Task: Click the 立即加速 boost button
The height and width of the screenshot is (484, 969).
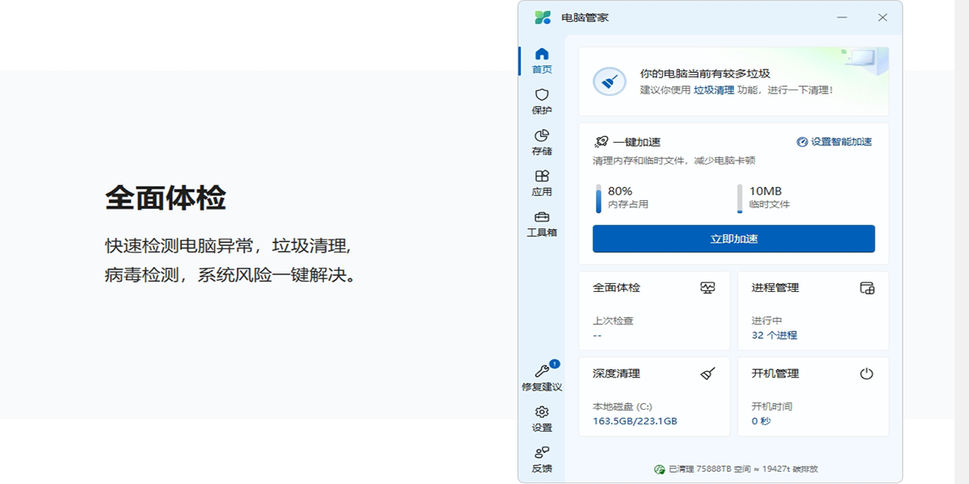Action: click(733, 239)
